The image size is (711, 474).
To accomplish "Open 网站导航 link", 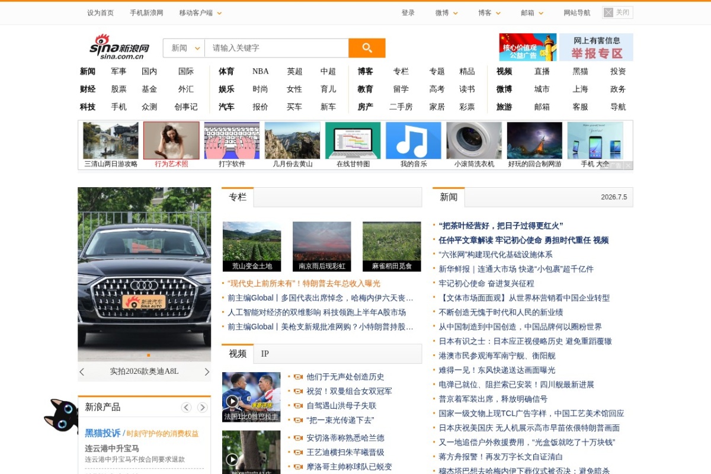I will (577, 12).
